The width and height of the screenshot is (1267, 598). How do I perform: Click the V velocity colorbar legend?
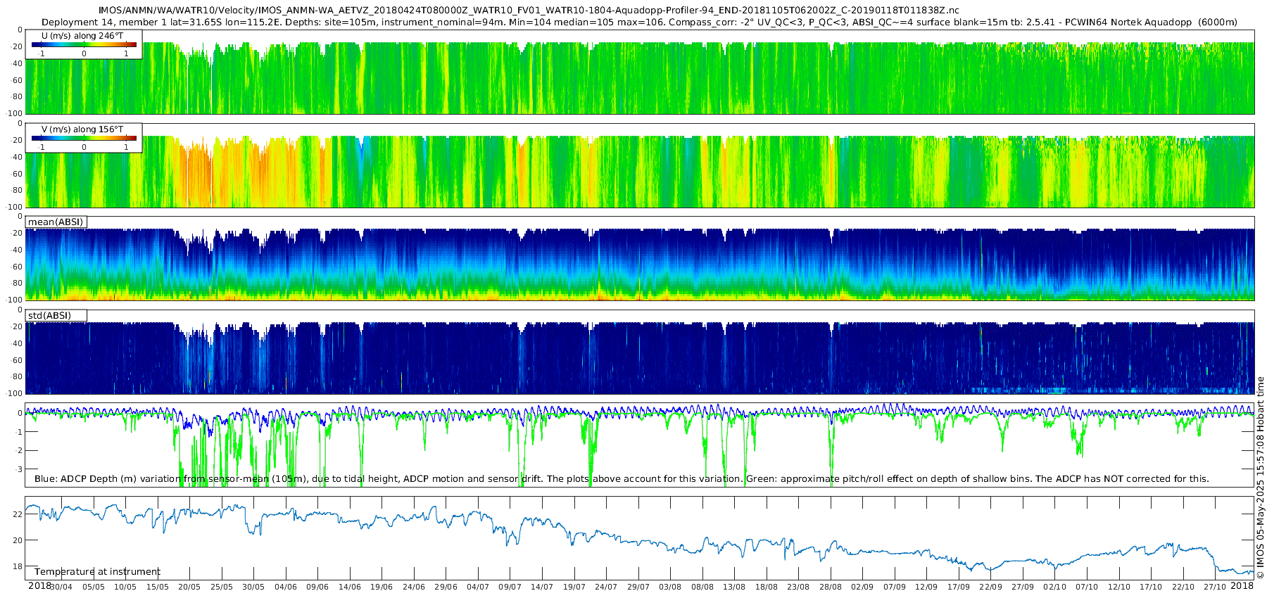point(84,139)
